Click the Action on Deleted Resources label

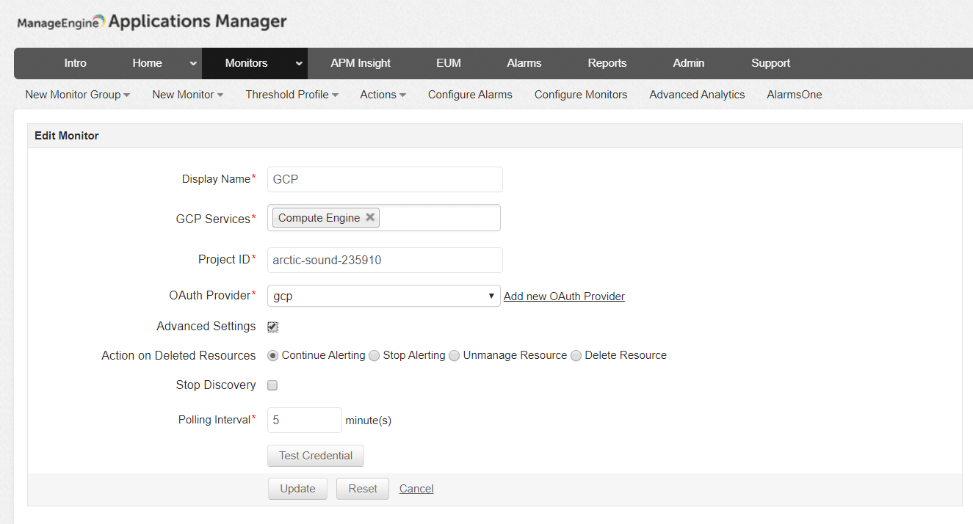[178, 356]
